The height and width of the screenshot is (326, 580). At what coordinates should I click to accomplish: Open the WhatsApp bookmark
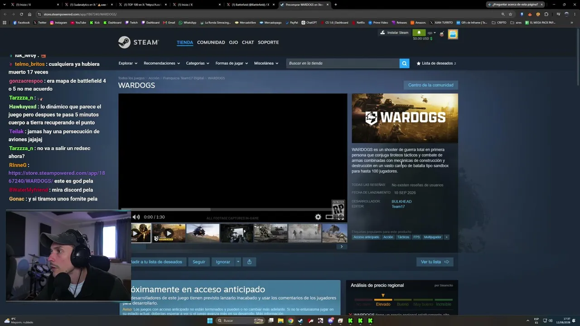[188, 23]
